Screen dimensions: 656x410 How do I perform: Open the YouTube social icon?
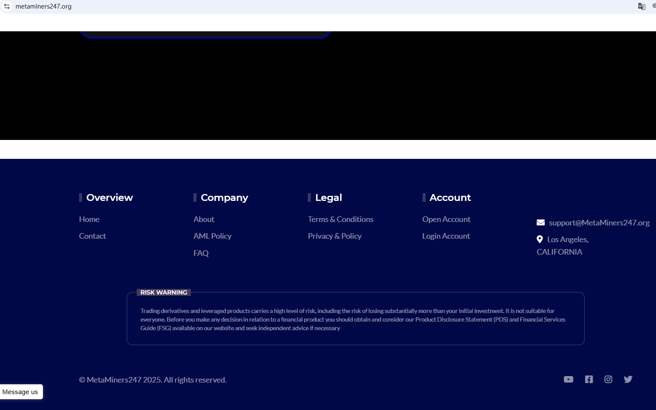[x=568, y=379]
